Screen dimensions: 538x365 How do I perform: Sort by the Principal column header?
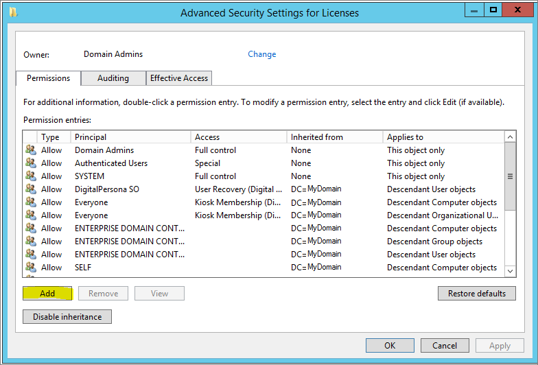coord(130,137)
